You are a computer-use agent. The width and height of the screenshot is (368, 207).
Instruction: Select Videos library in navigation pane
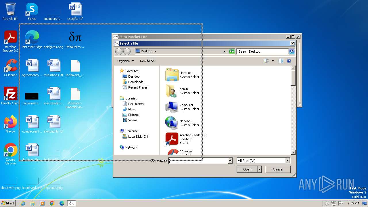[130, 120]
